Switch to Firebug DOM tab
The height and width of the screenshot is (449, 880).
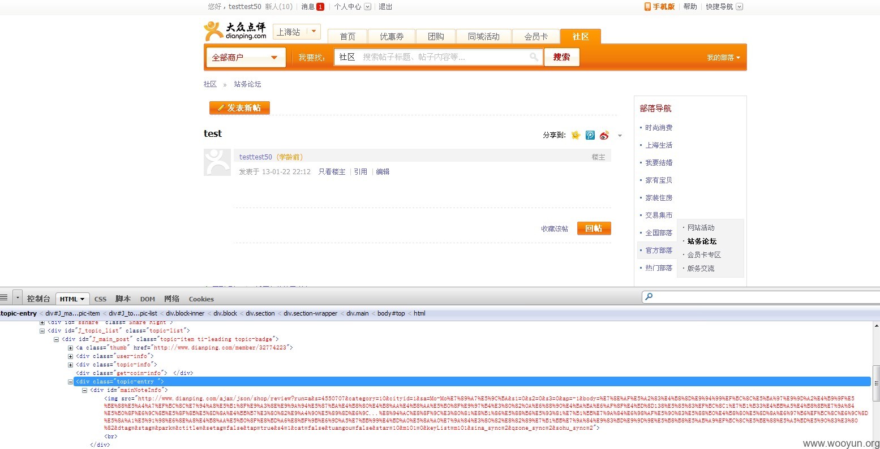click(148, 299)
